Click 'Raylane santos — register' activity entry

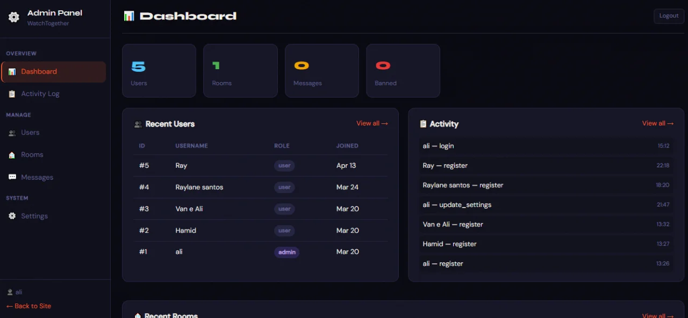click(546, 185)
